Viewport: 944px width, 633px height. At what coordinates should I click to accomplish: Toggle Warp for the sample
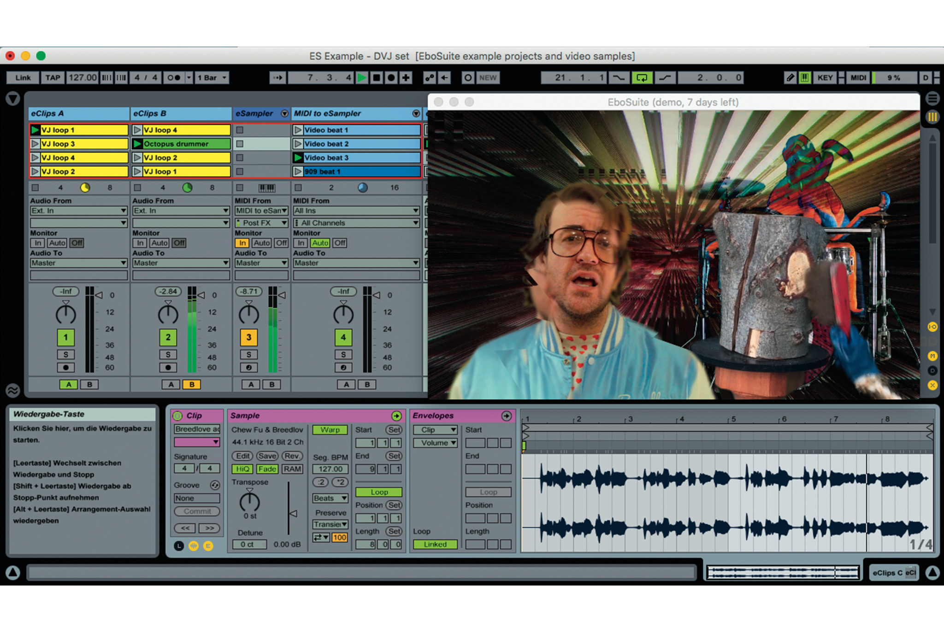point(330,429)
